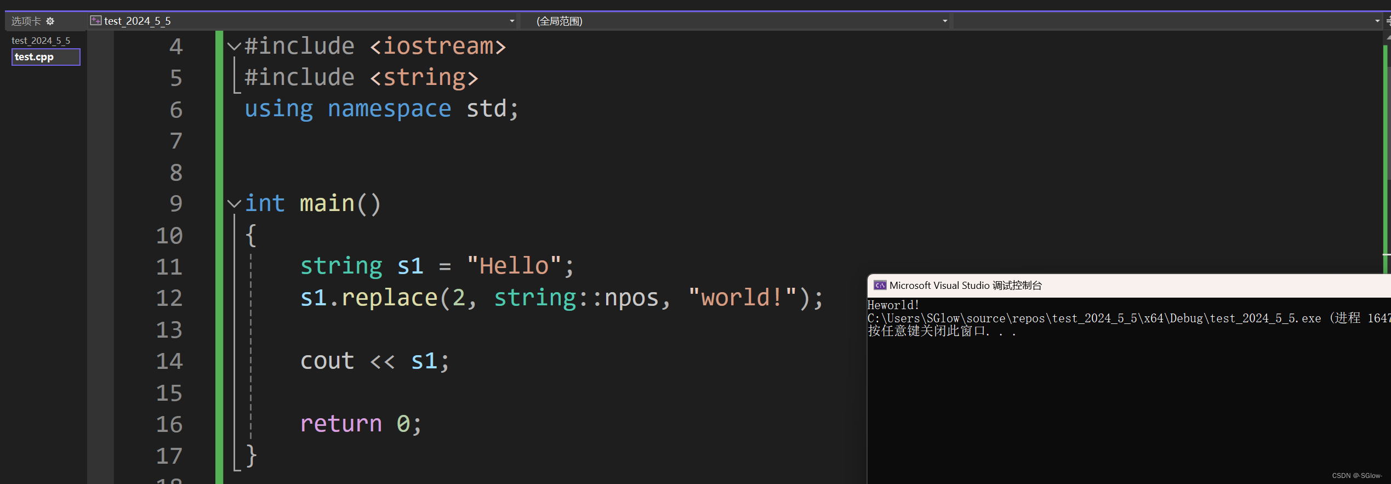Image resolution: width=1391 pixels, height=484 pixels.
Task: Select the test.cpp vertical tab
Action: click(46, 57)
